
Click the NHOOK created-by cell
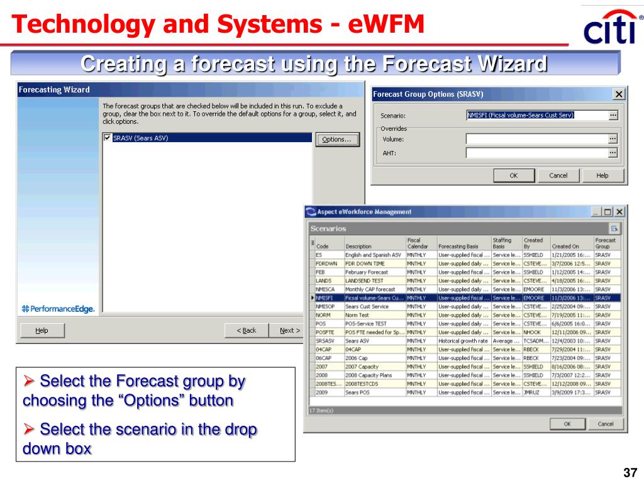coord(537,332)
